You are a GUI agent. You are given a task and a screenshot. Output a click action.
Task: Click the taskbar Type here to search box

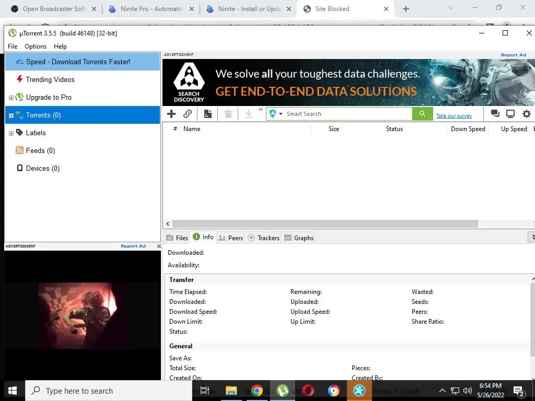coord(109,391)
